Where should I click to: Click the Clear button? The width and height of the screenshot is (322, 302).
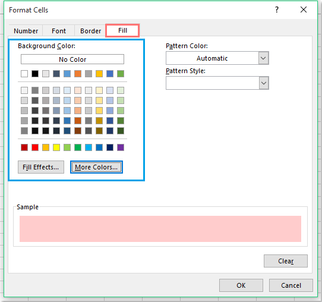pos(286,261)
